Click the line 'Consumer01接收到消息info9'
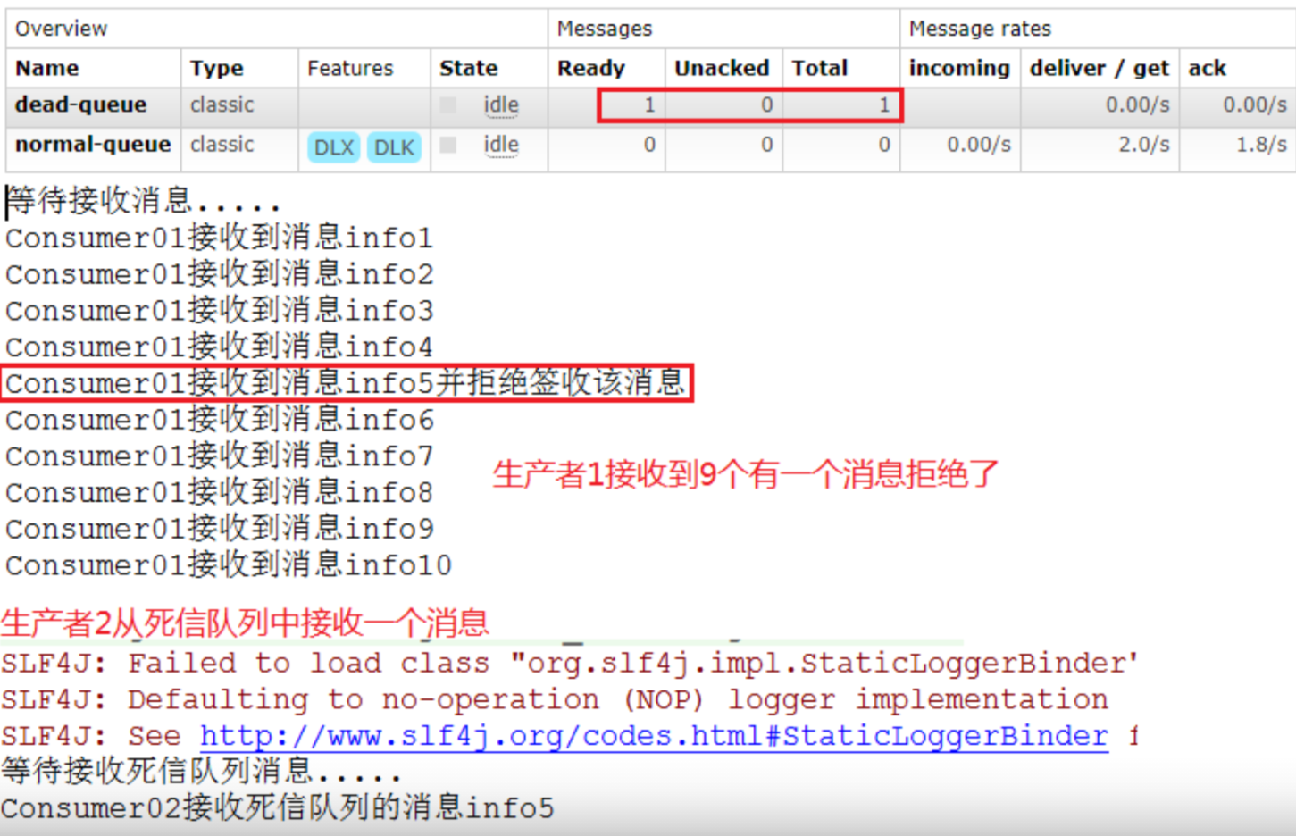Image resolution: width=1296 pixels, height=836 pixels. coord(220,529)
